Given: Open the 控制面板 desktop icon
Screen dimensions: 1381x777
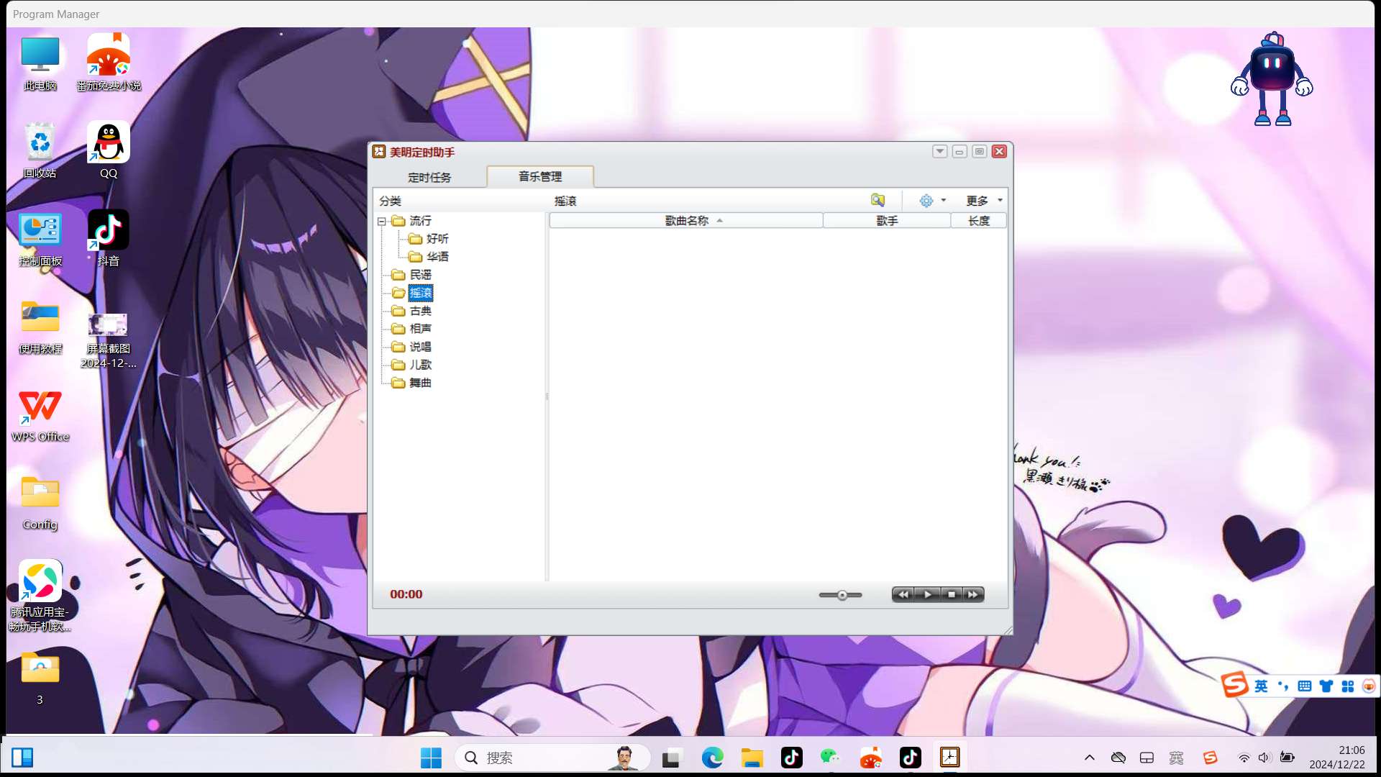Looking at the screenshot, I should pos(40,239).
